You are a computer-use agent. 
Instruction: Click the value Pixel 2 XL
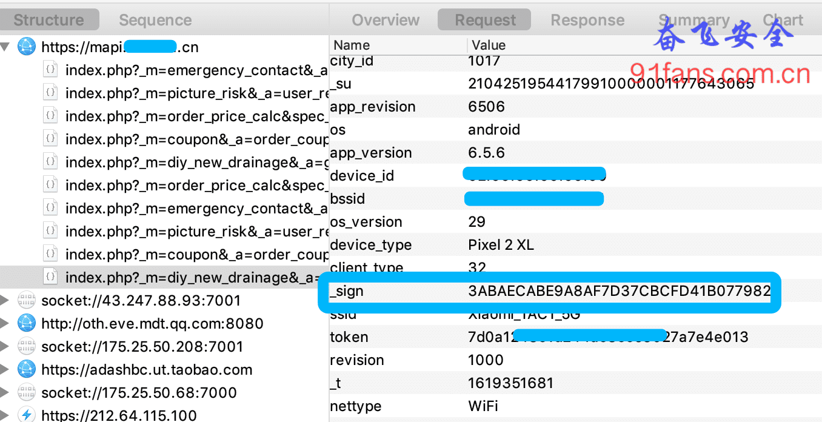coord(500,245)
